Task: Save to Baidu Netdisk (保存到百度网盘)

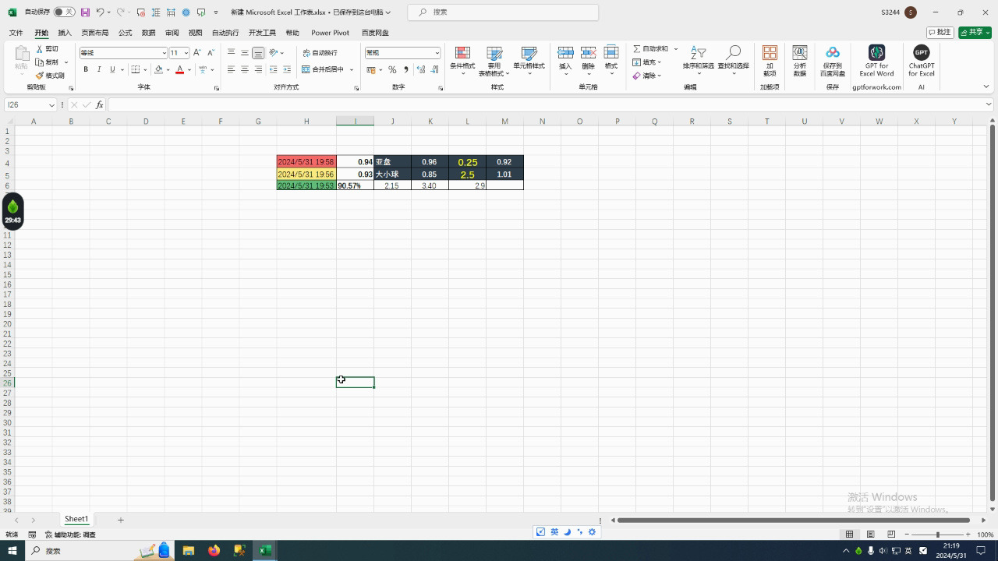Action: (833, 60)
